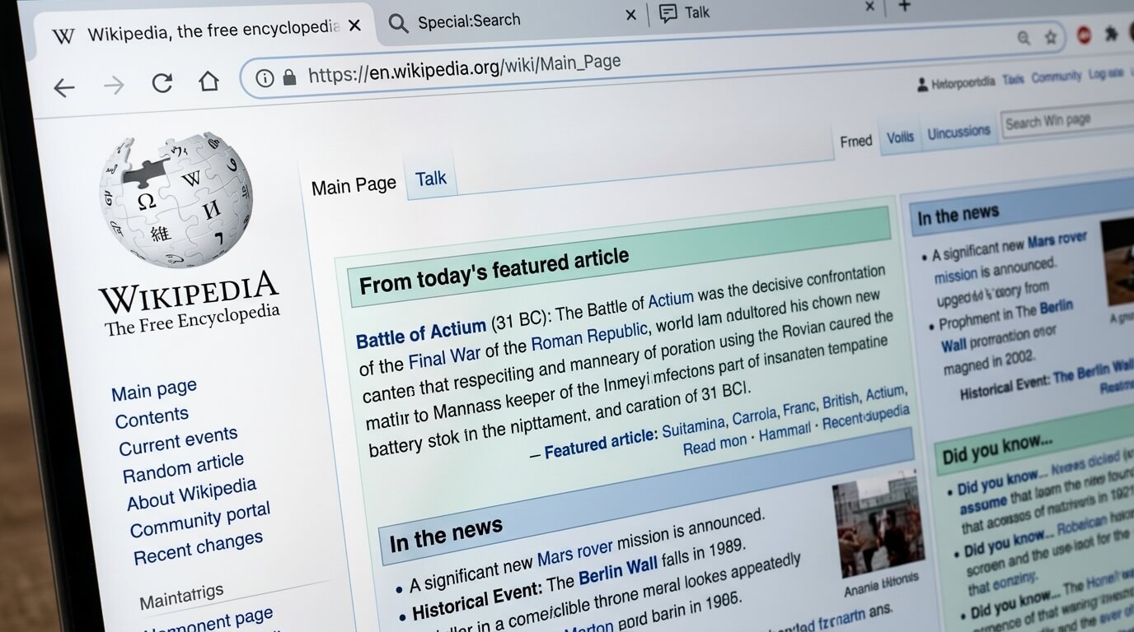Open site information via the circled i icon
The height and width of the screenshot is (632, 1134).
pos(265,78)
